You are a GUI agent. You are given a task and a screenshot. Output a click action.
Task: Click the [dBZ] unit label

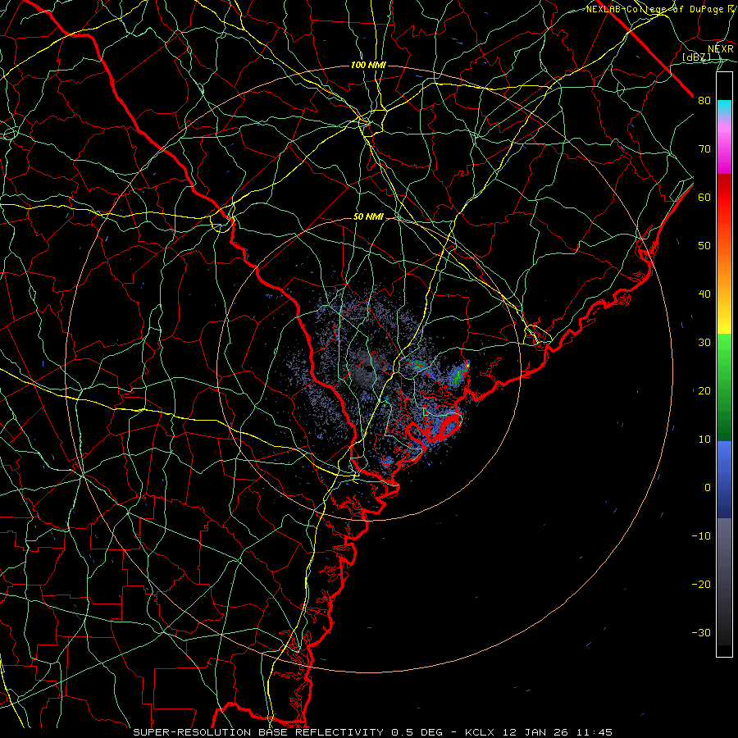point(696,57)
